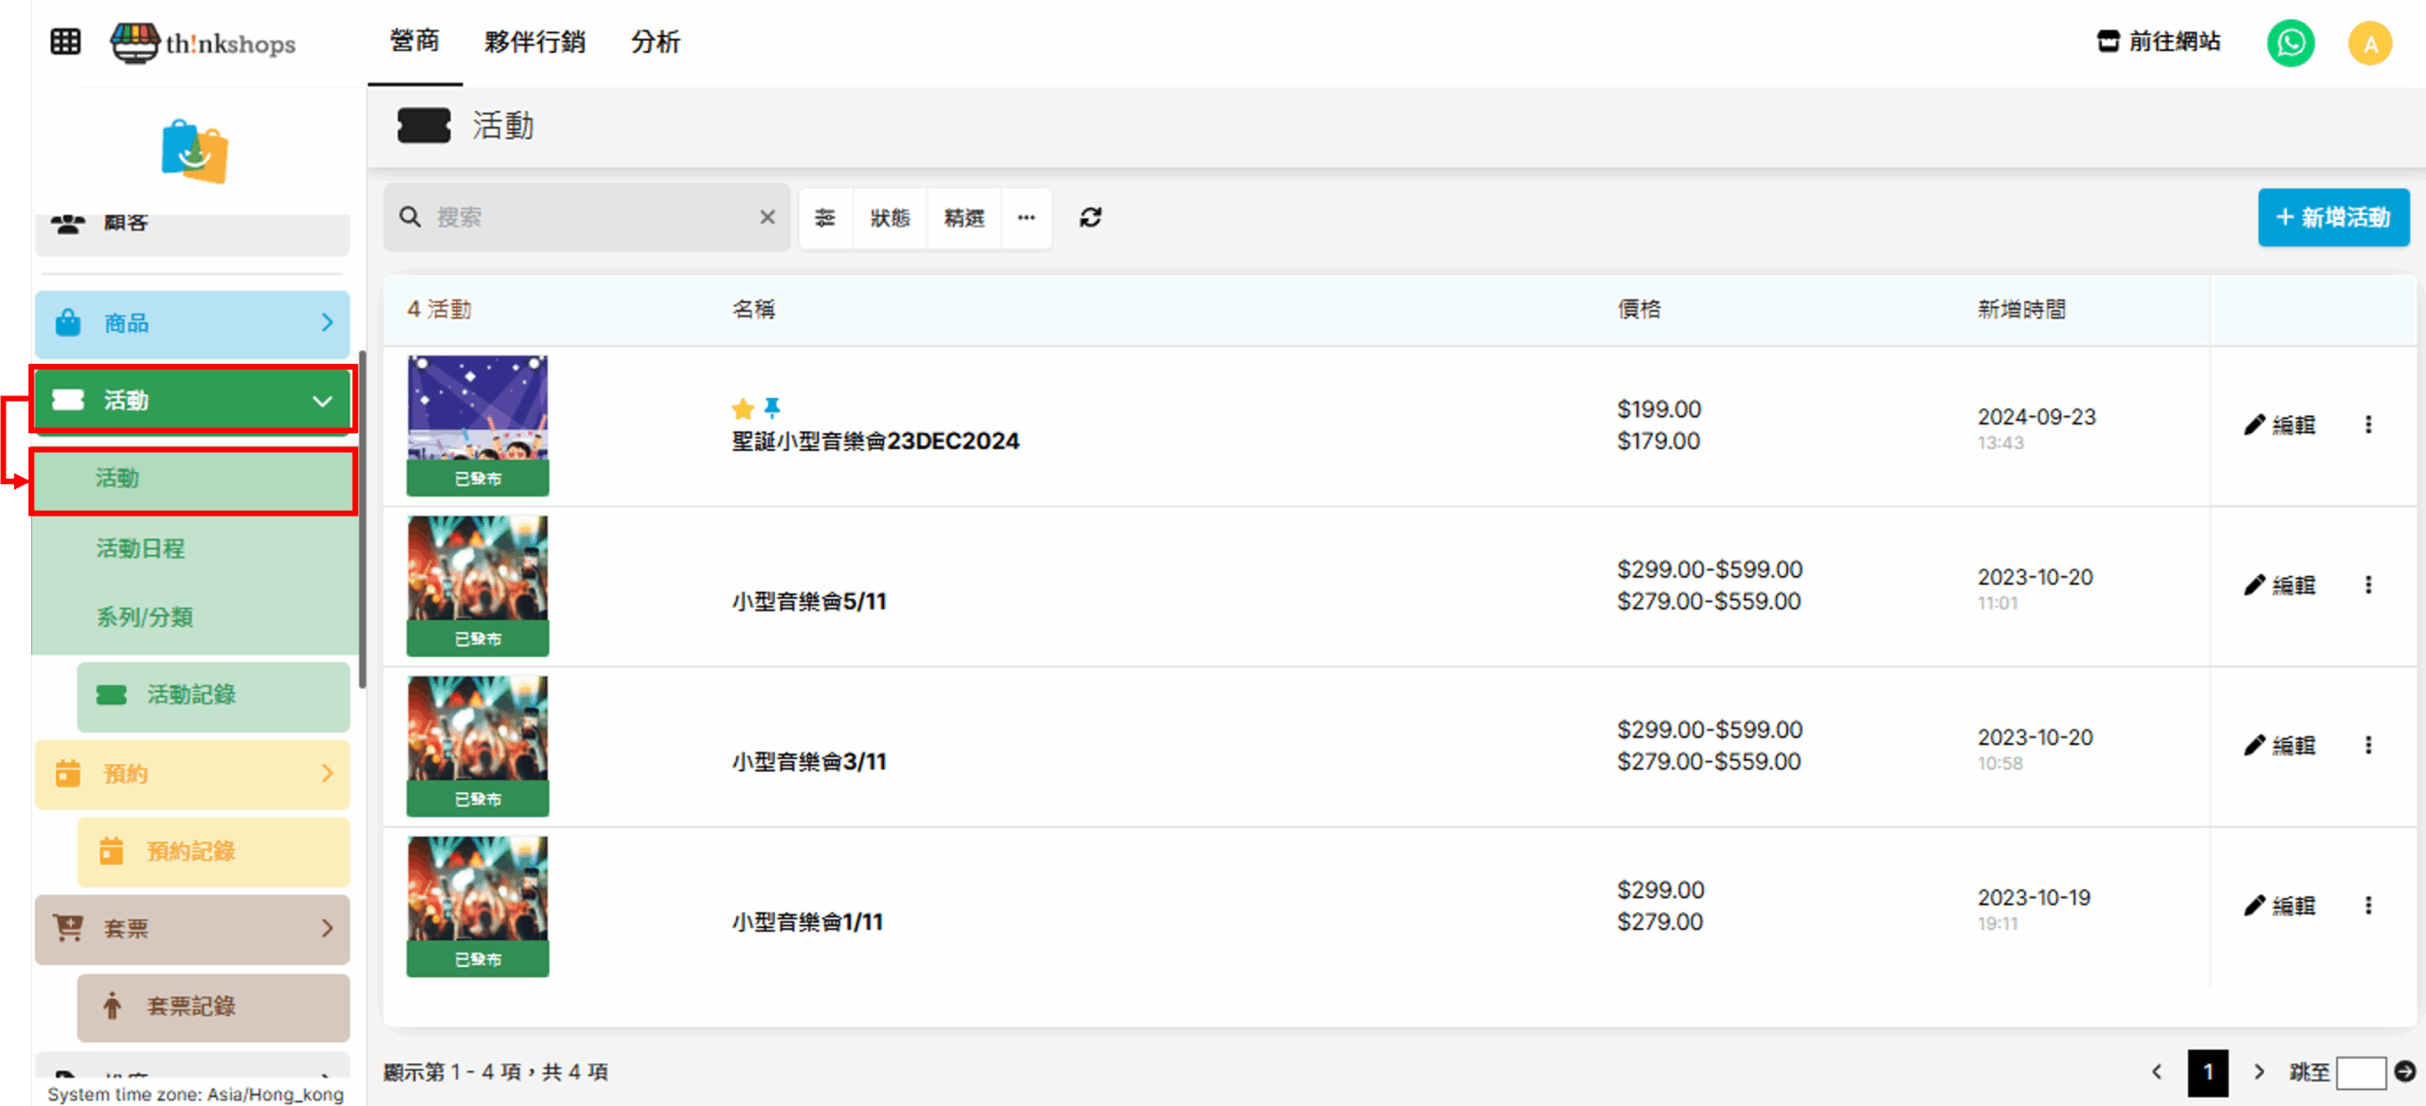Open more options for 小型音樂會5/11 row
Image resolution: width=2426 pixels, height=1106 pixels.
(2368, 585)
